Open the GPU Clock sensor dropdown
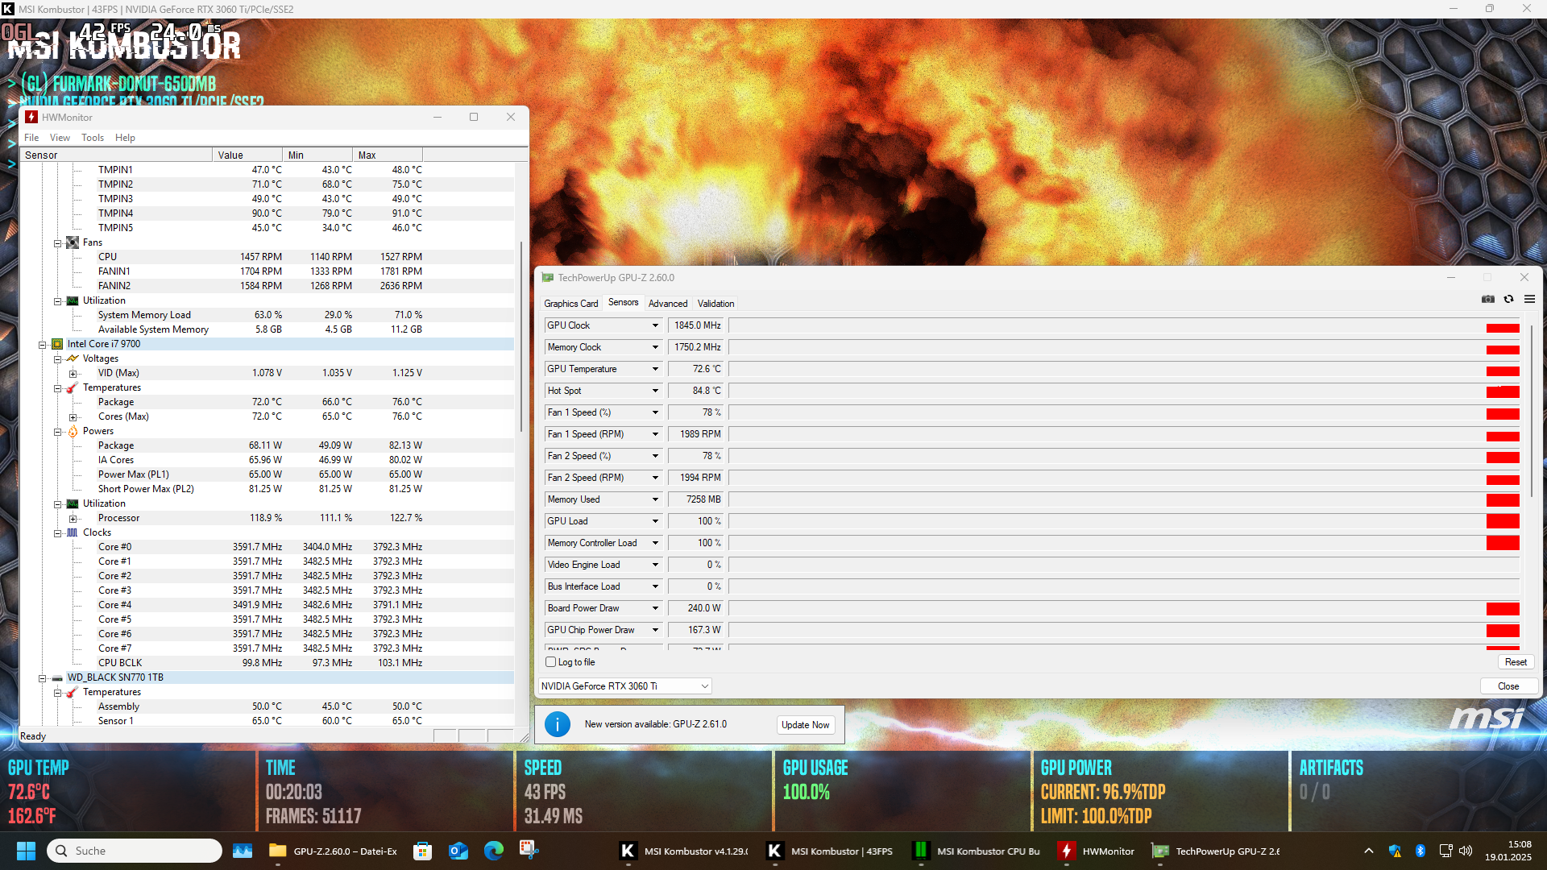The image size is (1547, 870). coord(655,325)
